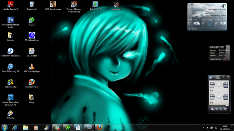Click the DAEMON Tools gadget help question mark
234x131 pixels.
coord(223,77)
